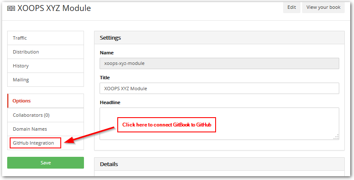Click inside the Headline text area
This screenshot has width=354, height=180.
click(x=219, y=124)
